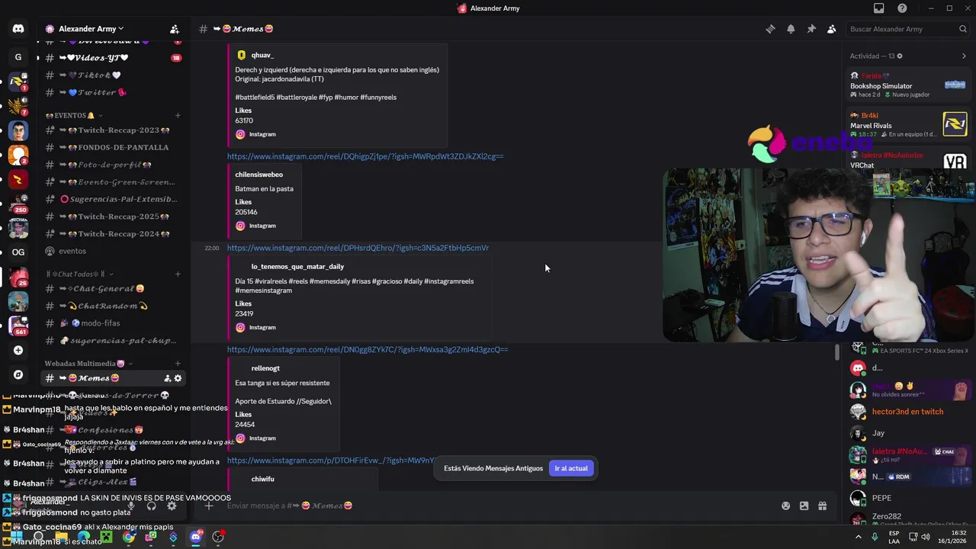Attach file with plus in message box
Viewport: 976px width, 549px height.
tap(208, 506)
